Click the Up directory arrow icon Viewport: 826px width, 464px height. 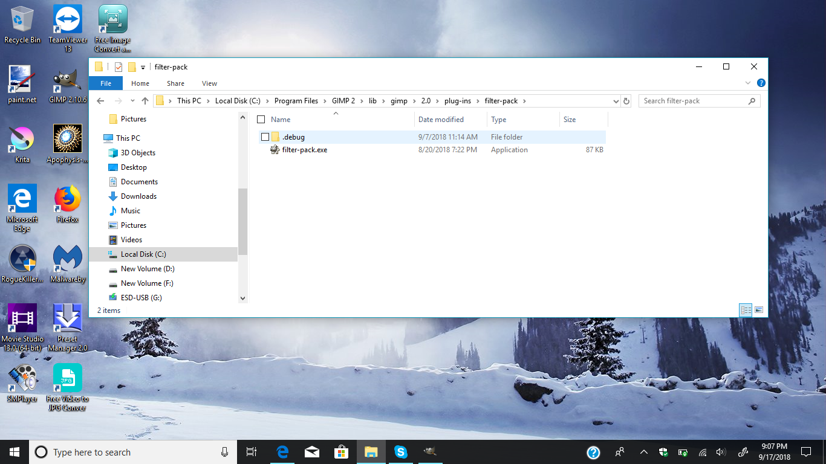coord(145,101)
